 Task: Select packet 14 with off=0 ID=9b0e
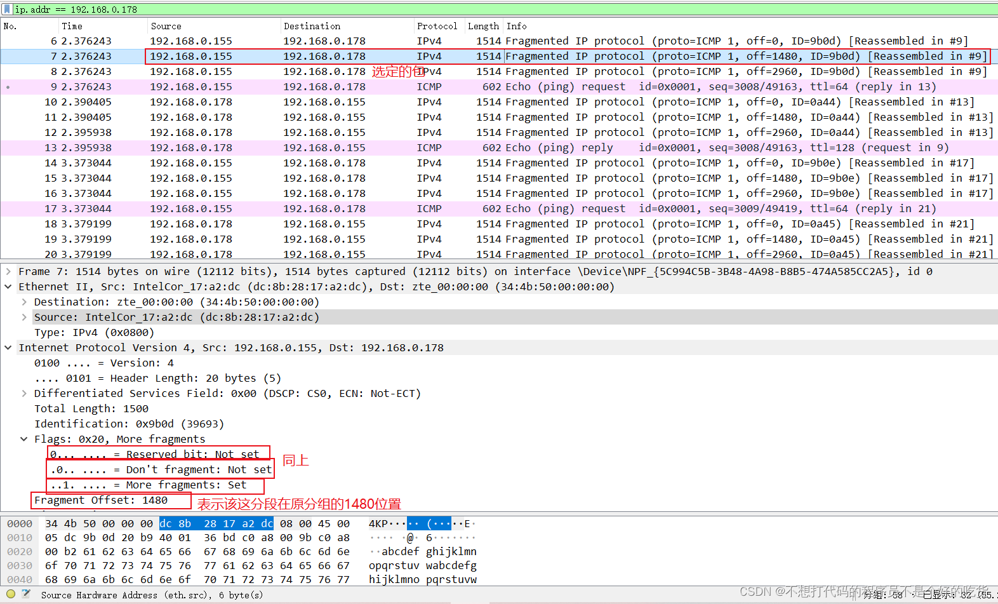(499, 163)
